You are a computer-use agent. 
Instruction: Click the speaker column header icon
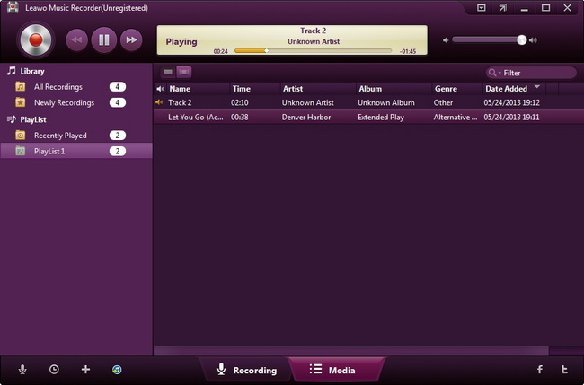pos(160,89)
